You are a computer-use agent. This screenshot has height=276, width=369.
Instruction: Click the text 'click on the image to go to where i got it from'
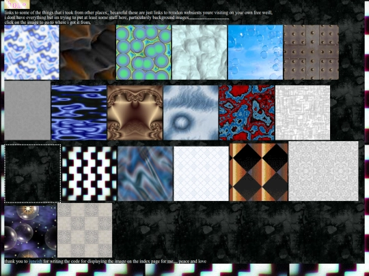[x=47, y=22]
